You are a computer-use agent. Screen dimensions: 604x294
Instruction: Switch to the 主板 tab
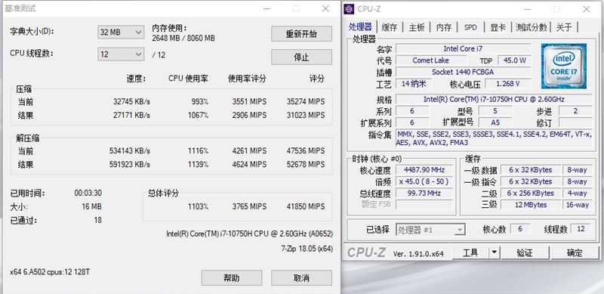[x=417, y=27]
